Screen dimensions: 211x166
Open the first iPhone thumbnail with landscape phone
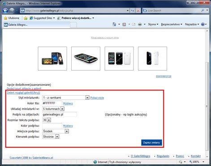[52, 59]
